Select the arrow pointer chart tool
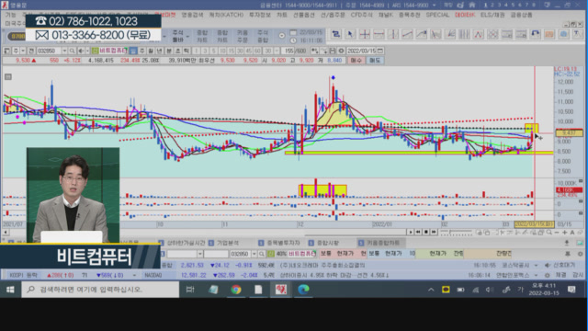The image size is (588, 331). click(350, 34)
